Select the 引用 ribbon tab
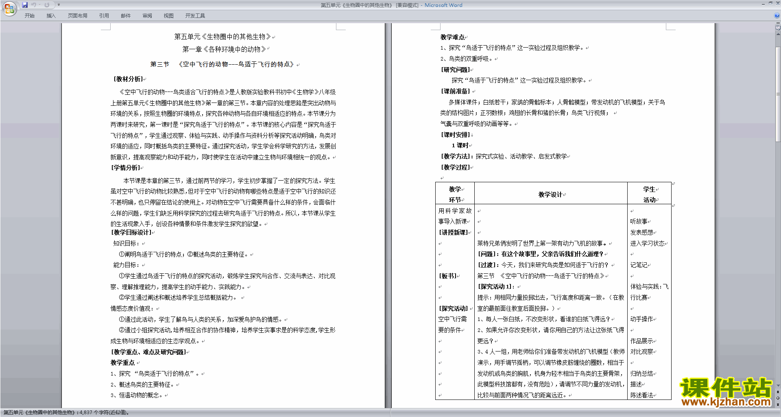This screenshot has width=781, height=417. 104,16
